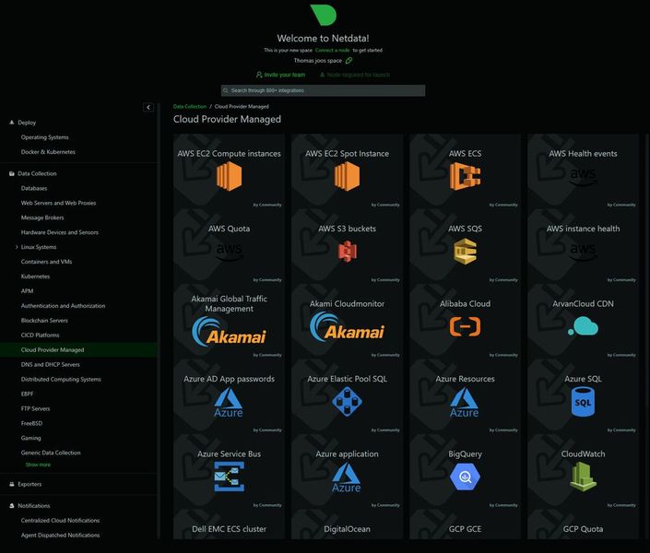Image resolution: width=650 pixels, height=553 pixels.
Task: Open the CICD Platforms category
Action: tap(41, 335)
